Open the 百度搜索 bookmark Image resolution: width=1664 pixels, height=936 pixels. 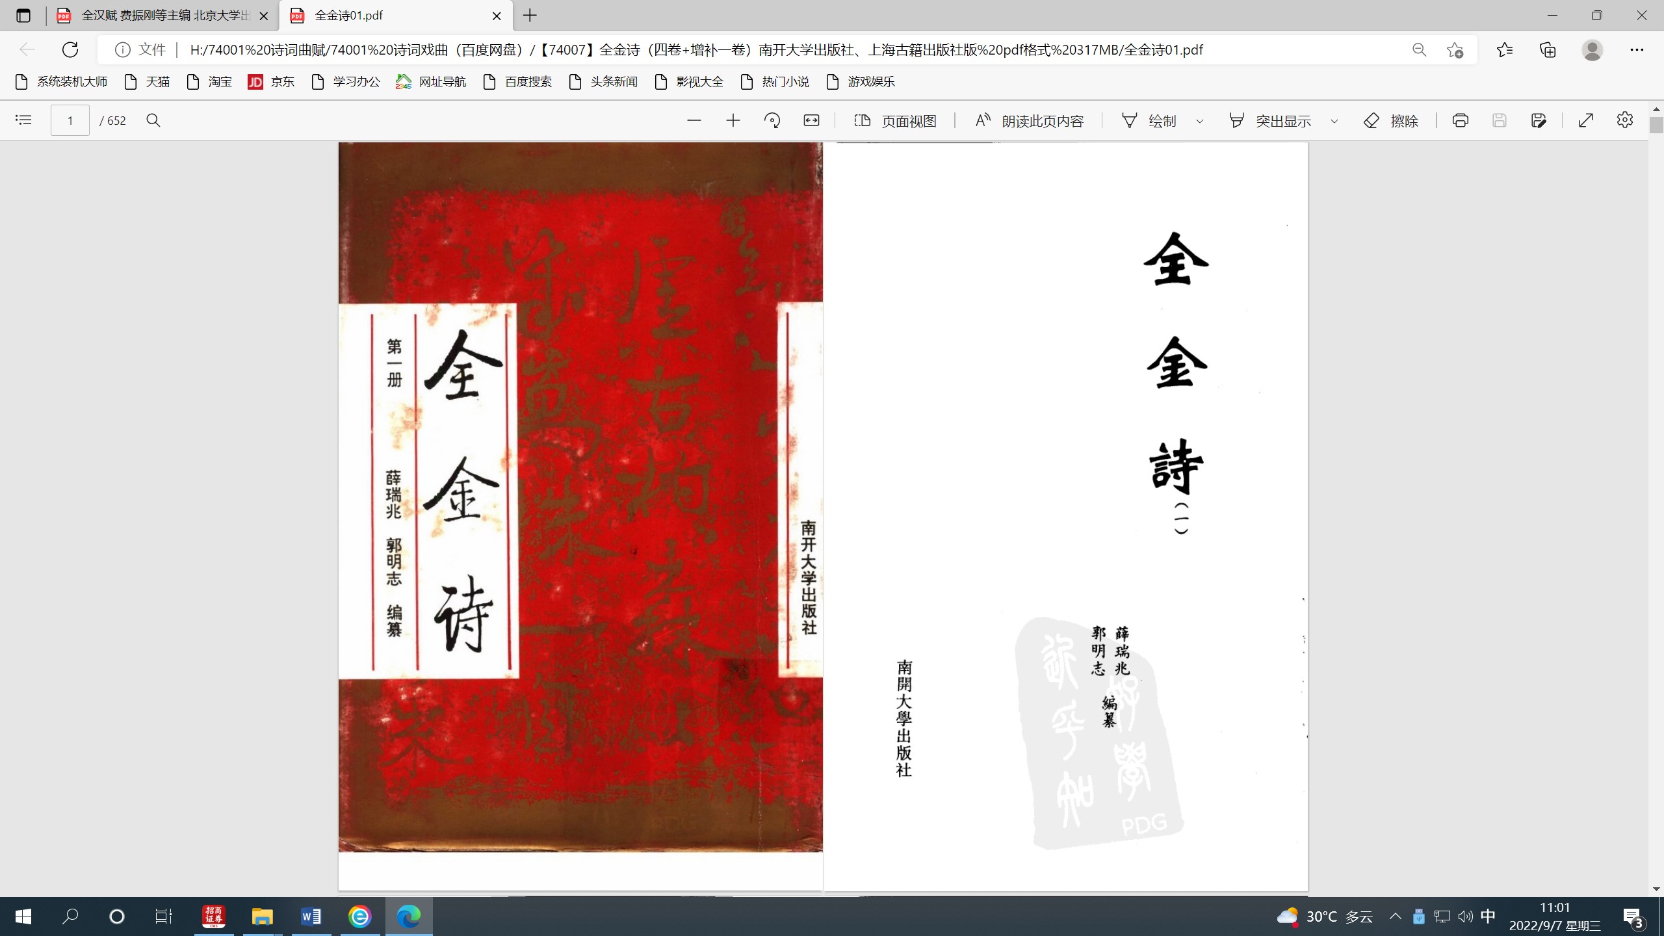click(x=518, y=82)
